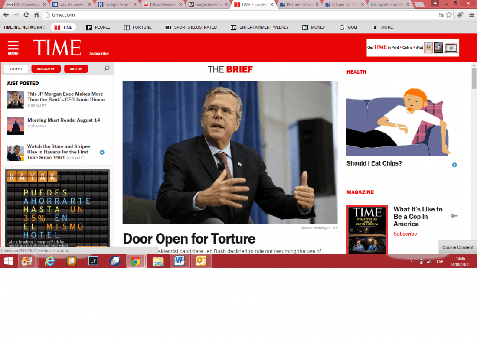The image size is (477, 341).
Task: Open MONEY from the network bar
Action: (314, 27)
